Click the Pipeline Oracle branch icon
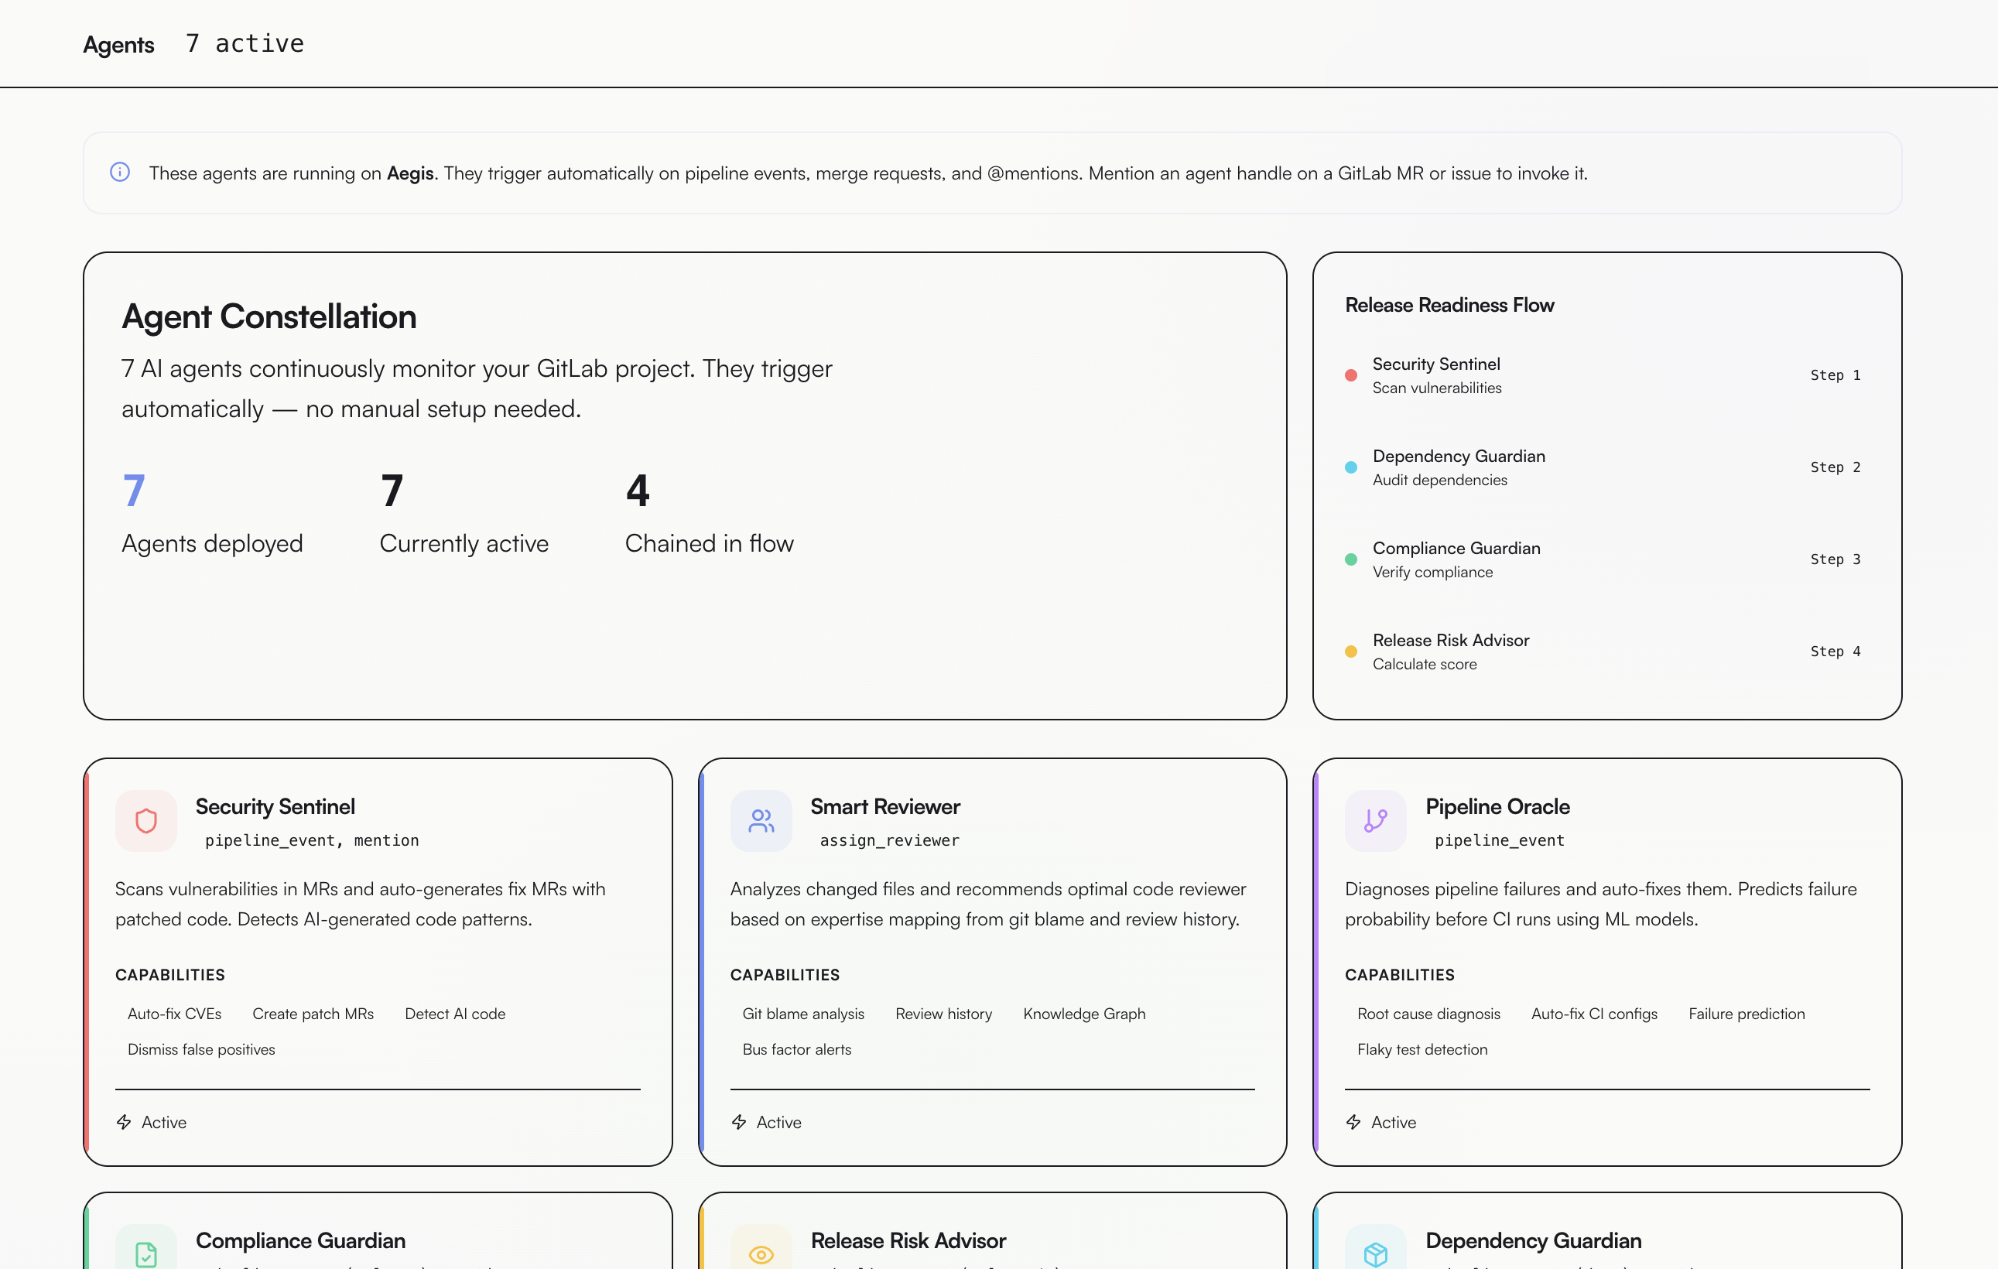Viewport: 1998px width, 1269px height. tap(1375, 821)
